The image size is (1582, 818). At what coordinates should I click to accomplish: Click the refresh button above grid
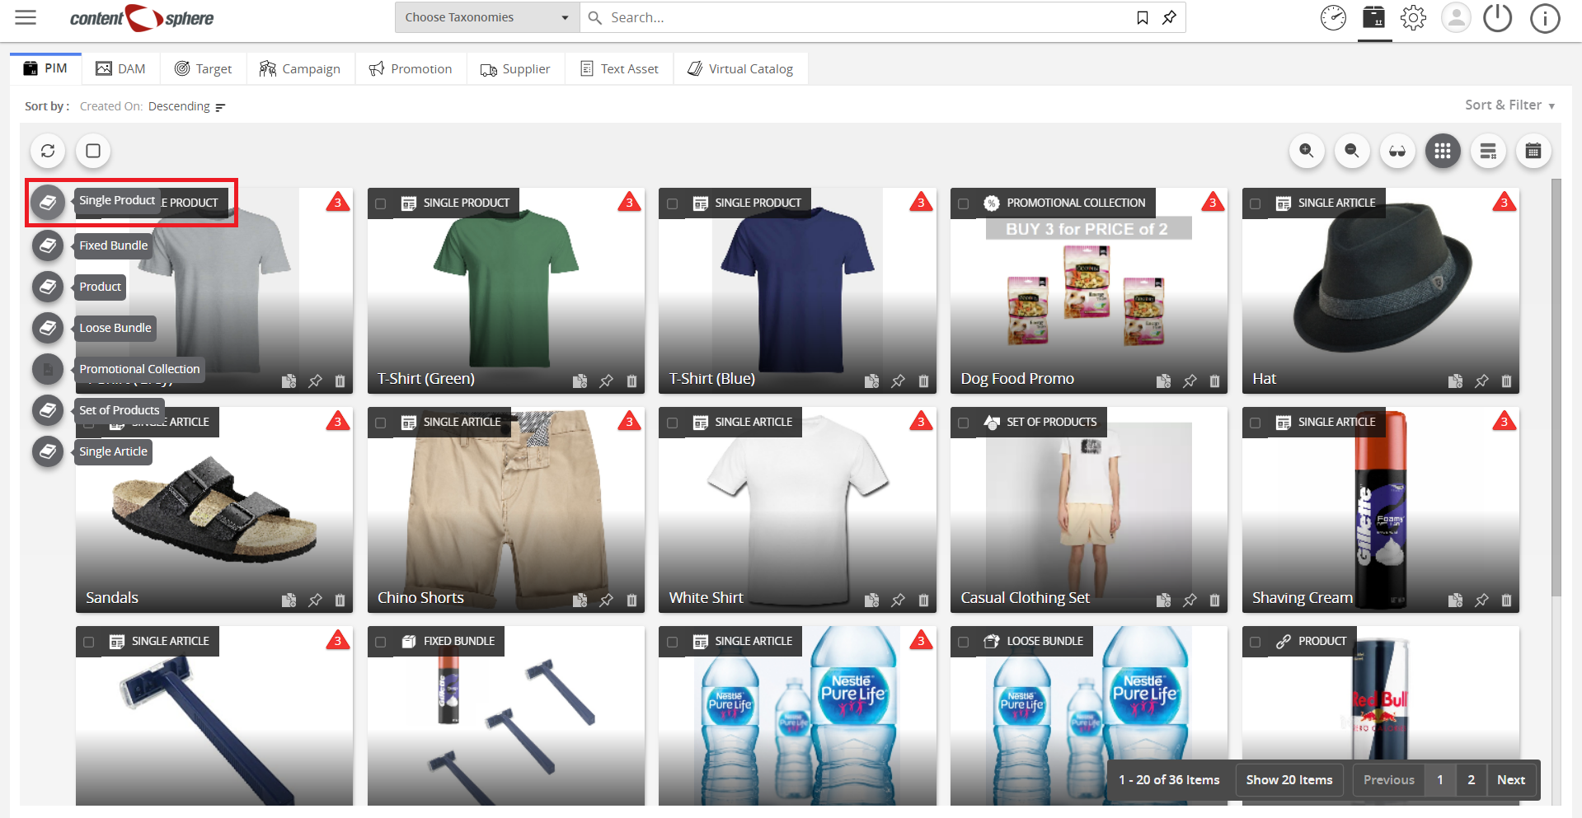[48, 151]
